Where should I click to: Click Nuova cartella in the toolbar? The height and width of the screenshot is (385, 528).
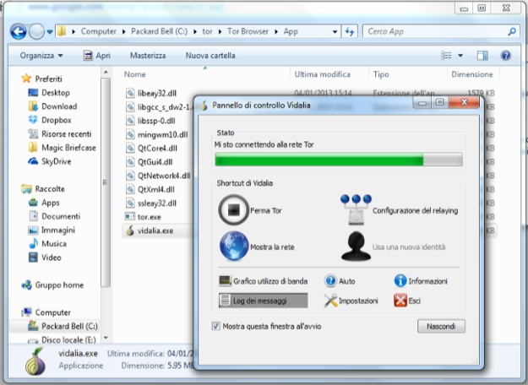coord(210,56)
